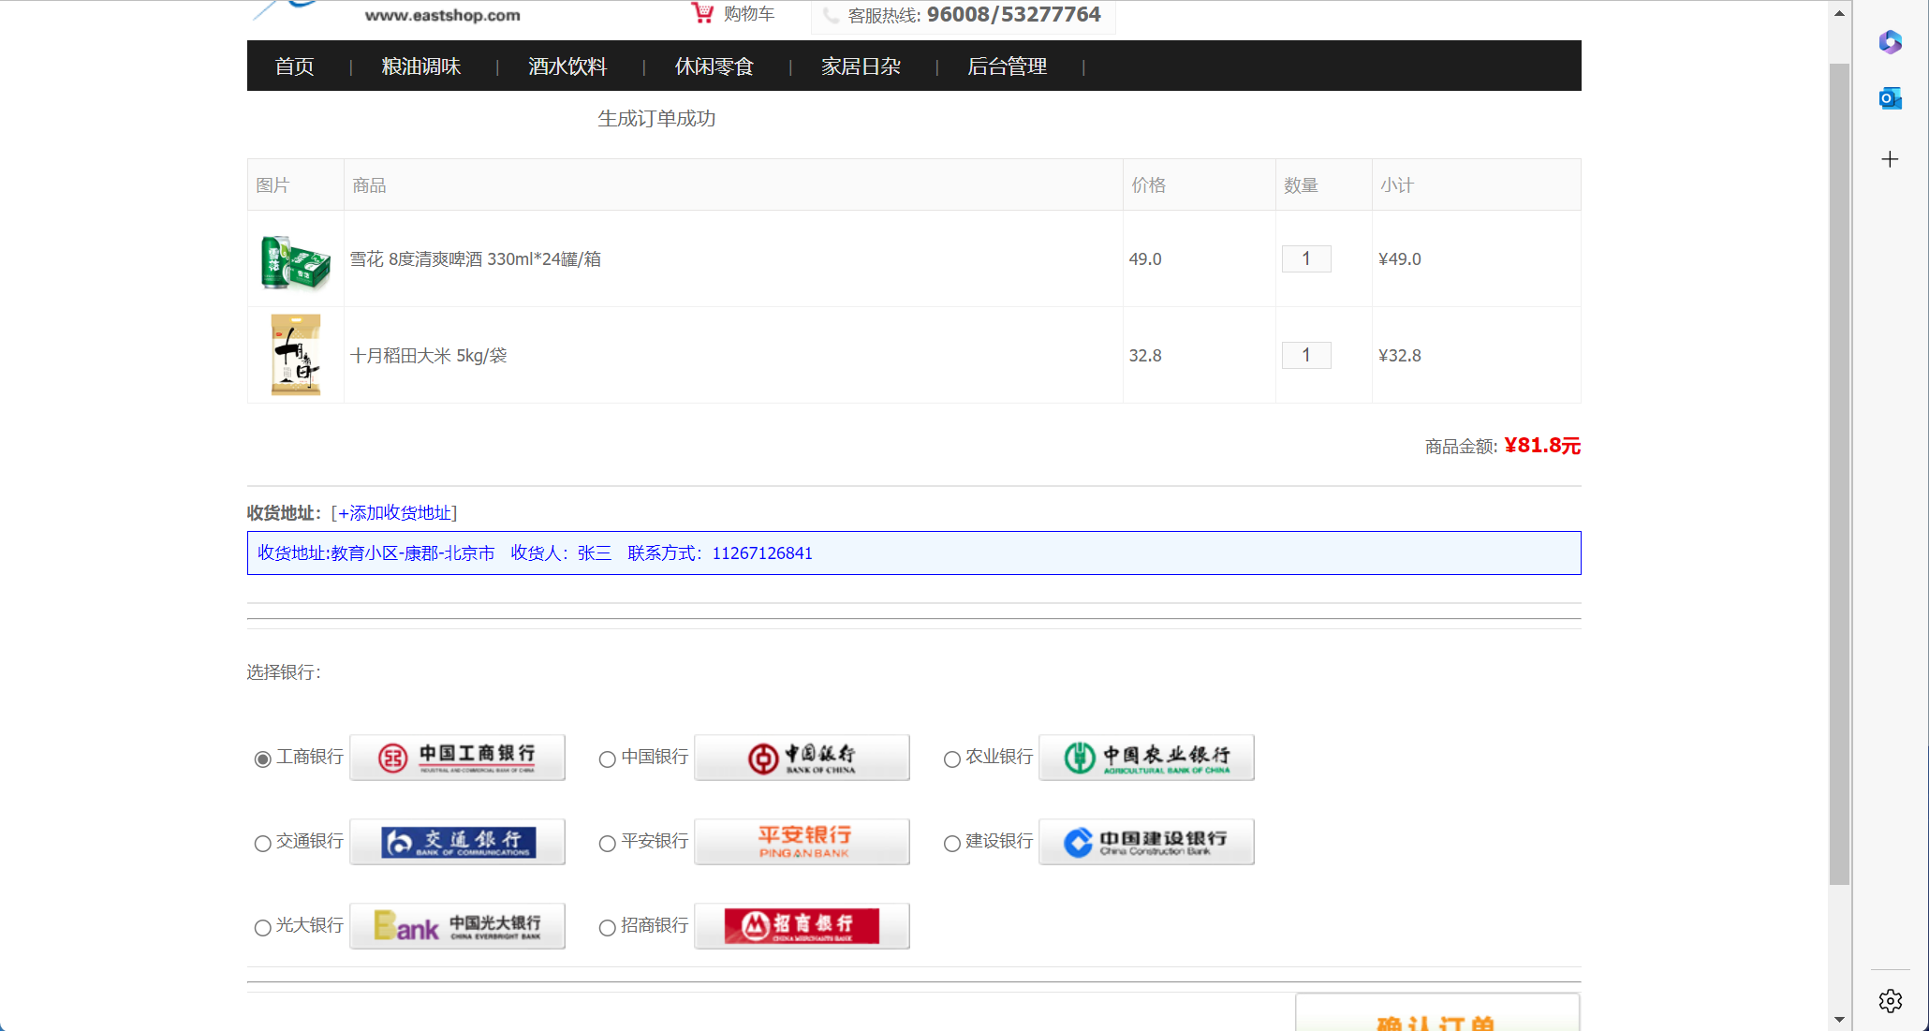The height and width of the screenshot is (1031, 1929).
Task: Click the plus icon in sidebar
Action: [1890, 159]
